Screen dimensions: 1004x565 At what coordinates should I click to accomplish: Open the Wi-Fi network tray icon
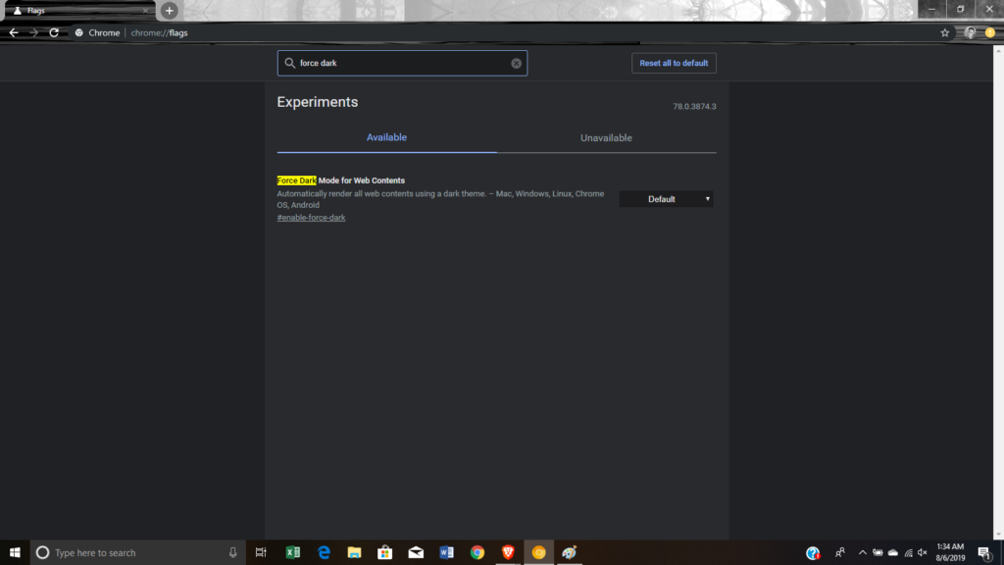(908, 552)
